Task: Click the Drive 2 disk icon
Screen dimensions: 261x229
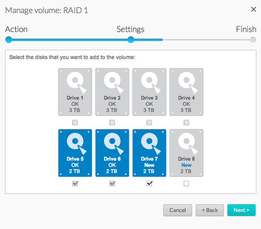Action: (112, 92)
